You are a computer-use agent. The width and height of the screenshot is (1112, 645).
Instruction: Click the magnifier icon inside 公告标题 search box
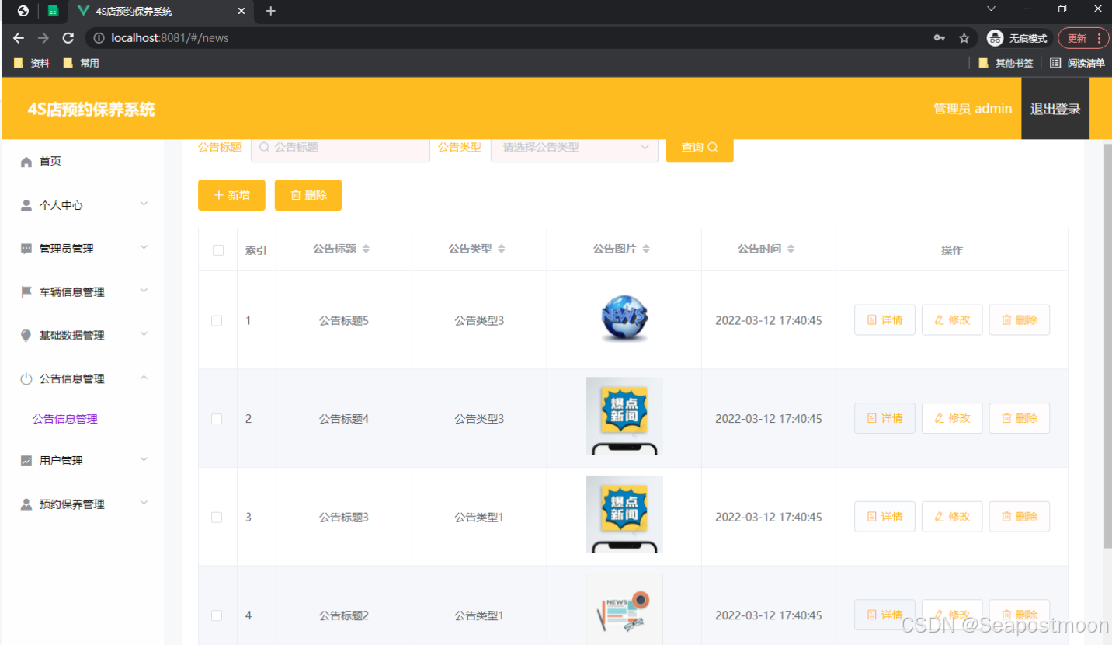tap(264, 147)
